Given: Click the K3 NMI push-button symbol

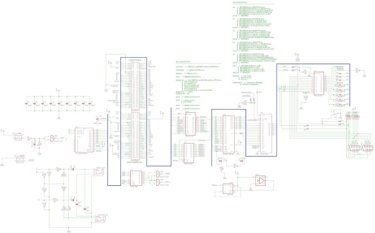Looking at the screenshot, I should pos(18,137).
